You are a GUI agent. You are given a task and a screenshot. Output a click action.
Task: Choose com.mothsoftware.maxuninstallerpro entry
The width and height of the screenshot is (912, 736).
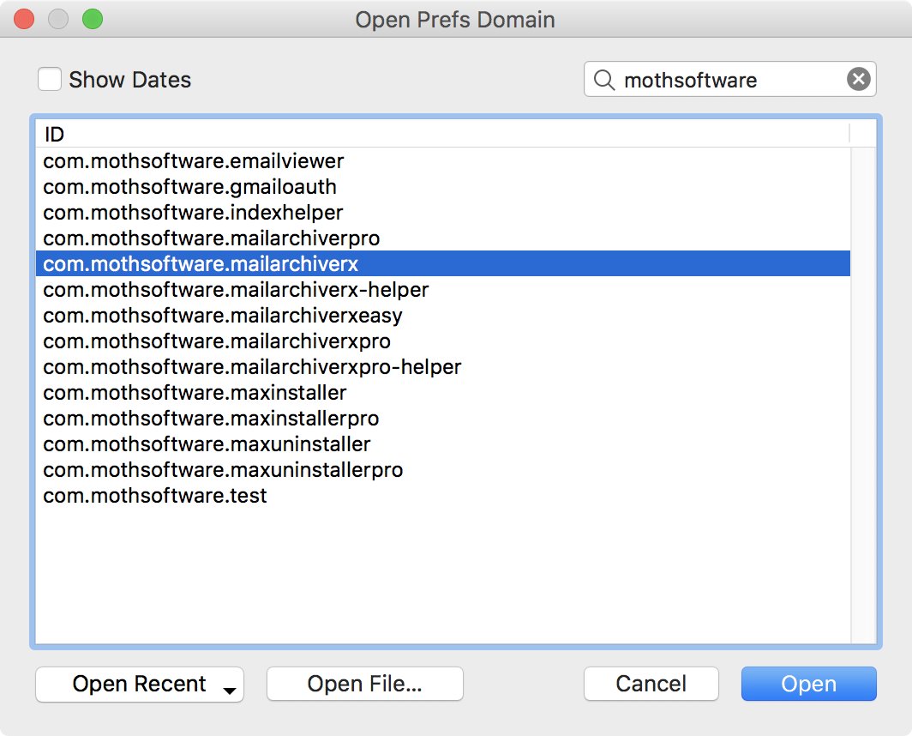pyautogui.click(x=443, y=470)
